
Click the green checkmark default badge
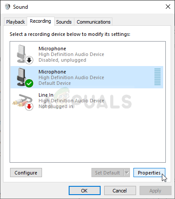(29, 83)
